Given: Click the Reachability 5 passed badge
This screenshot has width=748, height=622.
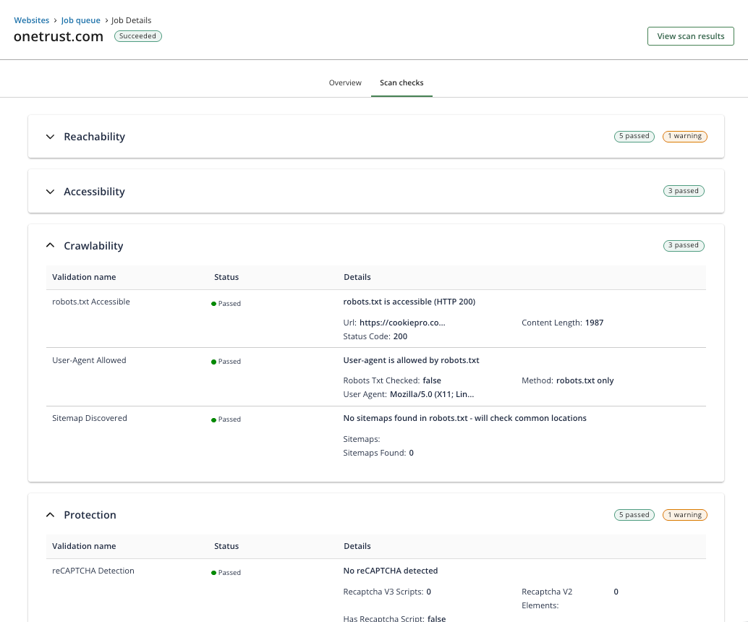Looking at the screenshot, I should (634, 137).
